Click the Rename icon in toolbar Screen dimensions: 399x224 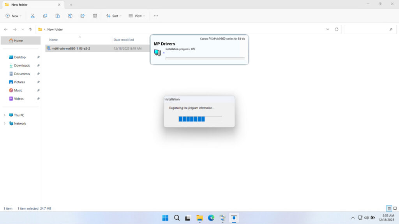(70, 16)
